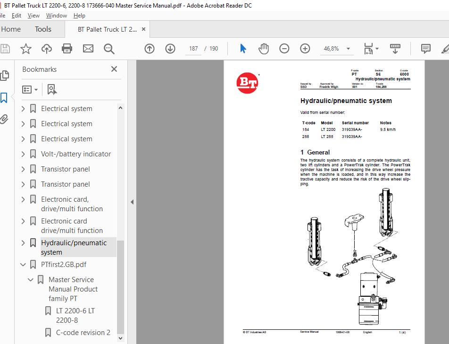Click the Save file icon

click(5, 49)
